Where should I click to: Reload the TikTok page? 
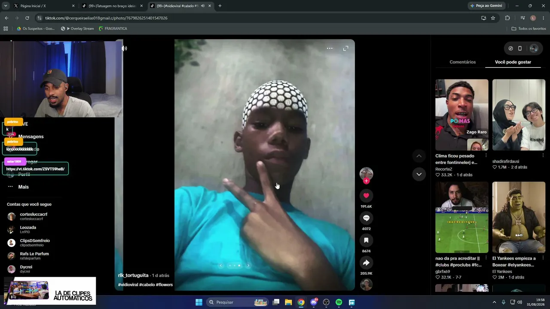coord(27,18)
